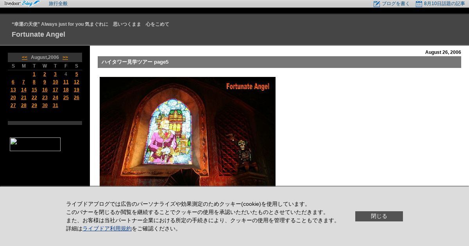Select calendar date 11

pos(66,82)
